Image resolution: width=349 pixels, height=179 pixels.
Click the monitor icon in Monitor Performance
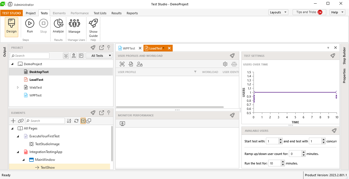click(x=122, y=123)
